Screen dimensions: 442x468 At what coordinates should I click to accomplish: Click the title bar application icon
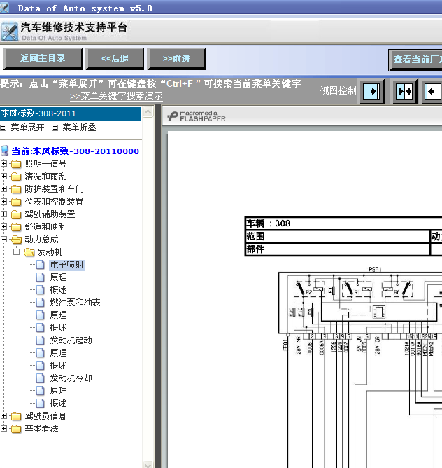[x=4, y=8]
